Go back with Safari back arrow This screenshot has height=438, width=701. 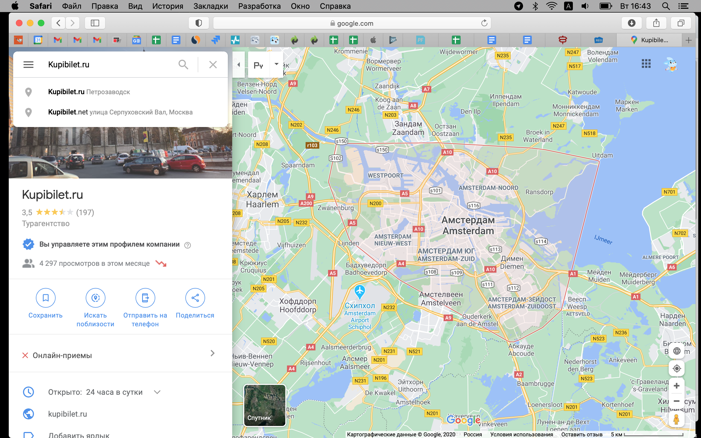click(x=59, y=23)
